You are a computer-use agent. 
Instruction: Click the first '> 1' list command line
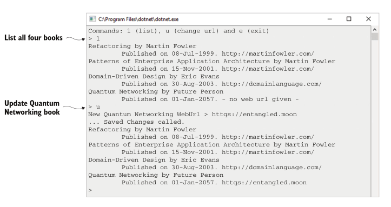pos(94,38)
